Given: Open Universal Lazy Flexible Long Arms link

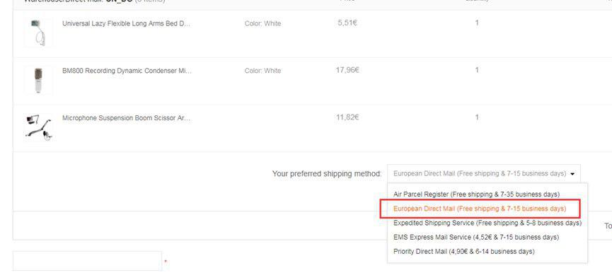Looking at the screenshot, I should tap(126, 23).
